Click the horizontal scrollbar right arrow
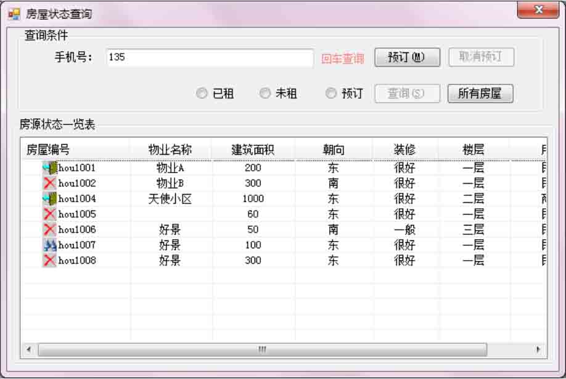Image resolution: width=566 pixels, height=379 pixels. pos(538,349)
